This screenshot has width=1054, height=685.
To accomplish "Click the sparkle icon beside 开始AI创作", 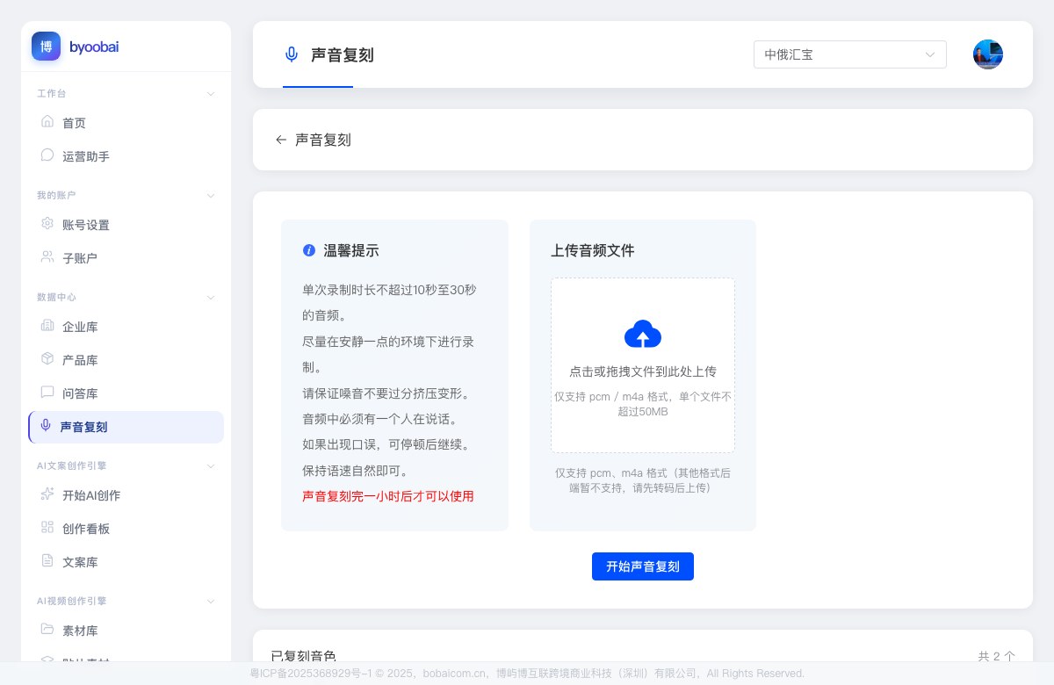I will pyautogui.click(x=47, y=494).
